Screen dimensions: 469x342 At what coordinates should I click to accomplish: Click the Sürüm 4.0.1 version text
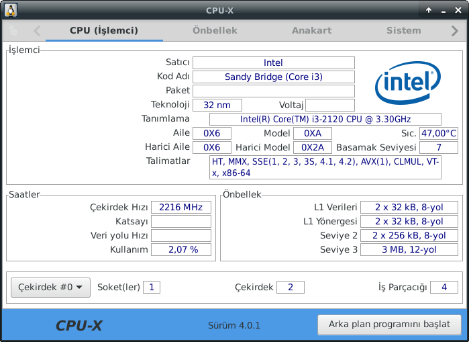pos(234,325)
